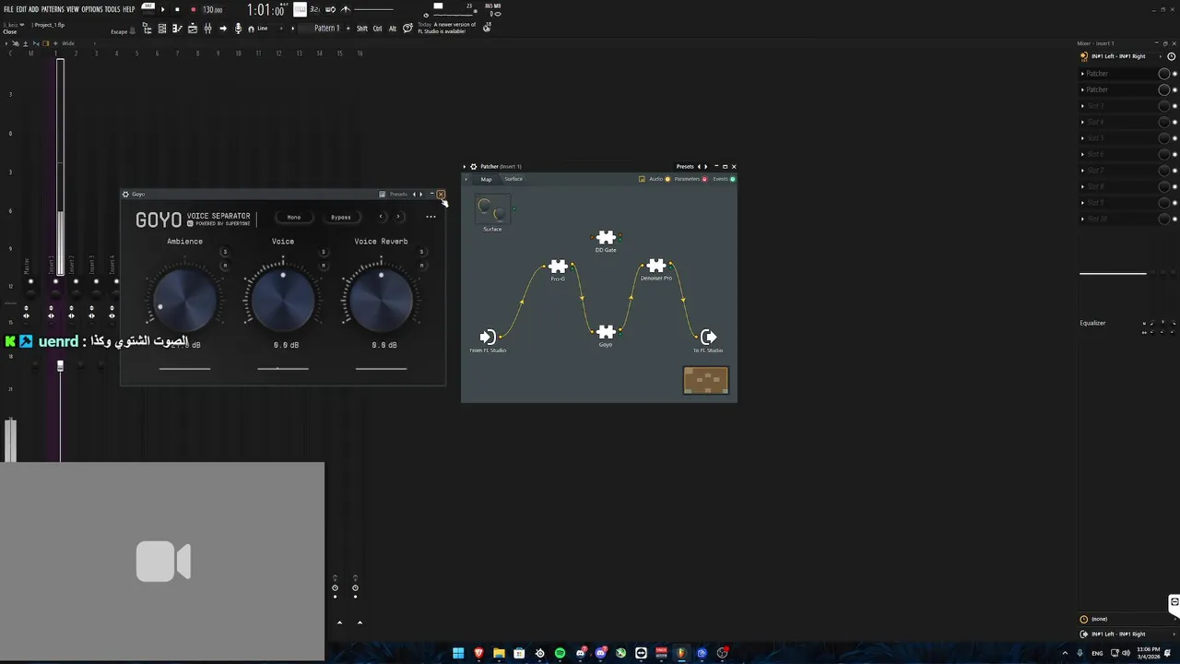Open Presets in Goyo window title bar
This screenshot has height=664, width=1180.
[x=398, y=195]
